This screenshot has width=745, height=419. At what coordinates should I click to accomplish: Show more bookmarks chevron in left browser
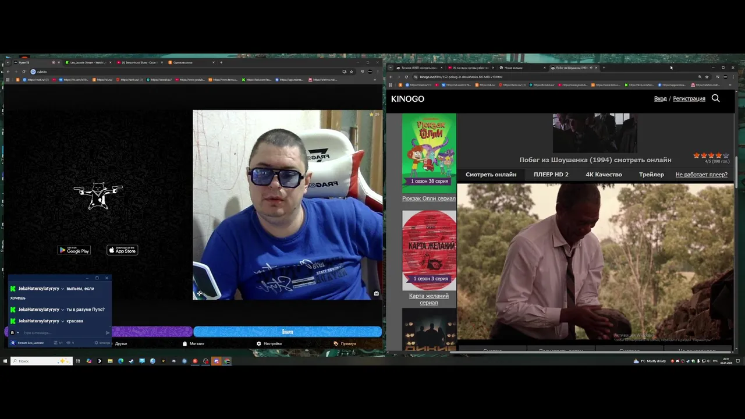coord(375,80)
